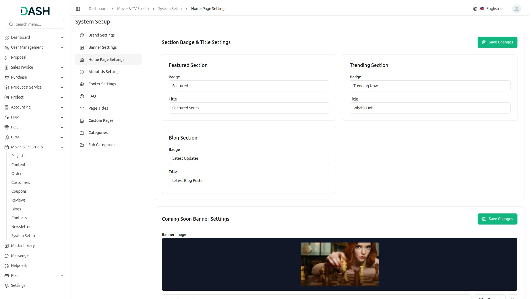Open the user profile avatar
The image size is (531, 299).
516,9
